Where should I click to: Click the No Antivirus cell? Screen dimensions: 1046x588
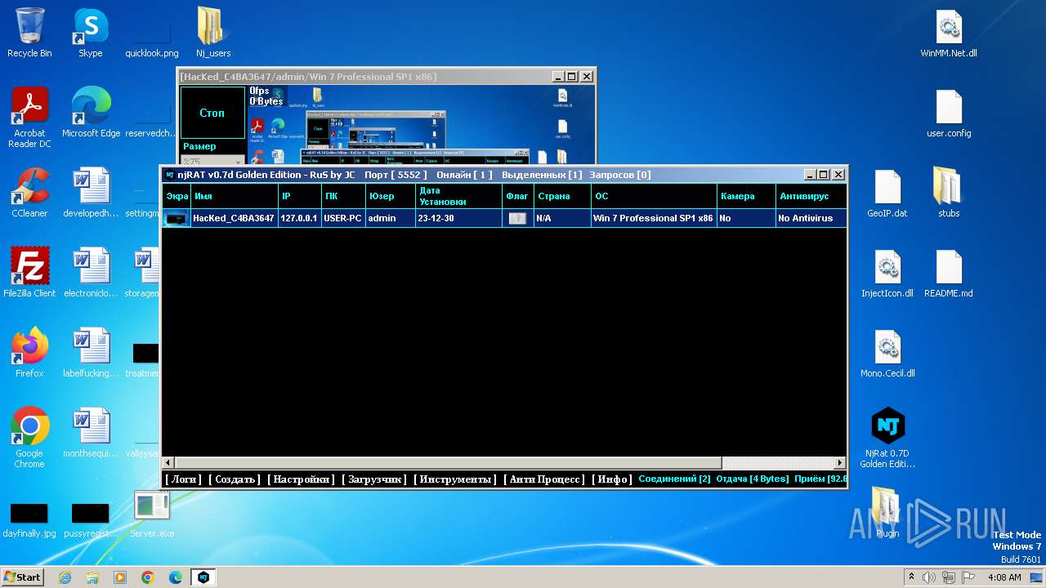pos(811,218)
